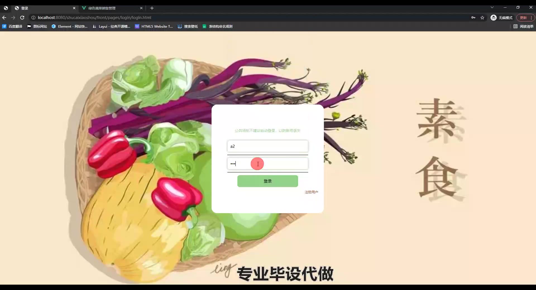Open a new browser tab

click(152, 8)
